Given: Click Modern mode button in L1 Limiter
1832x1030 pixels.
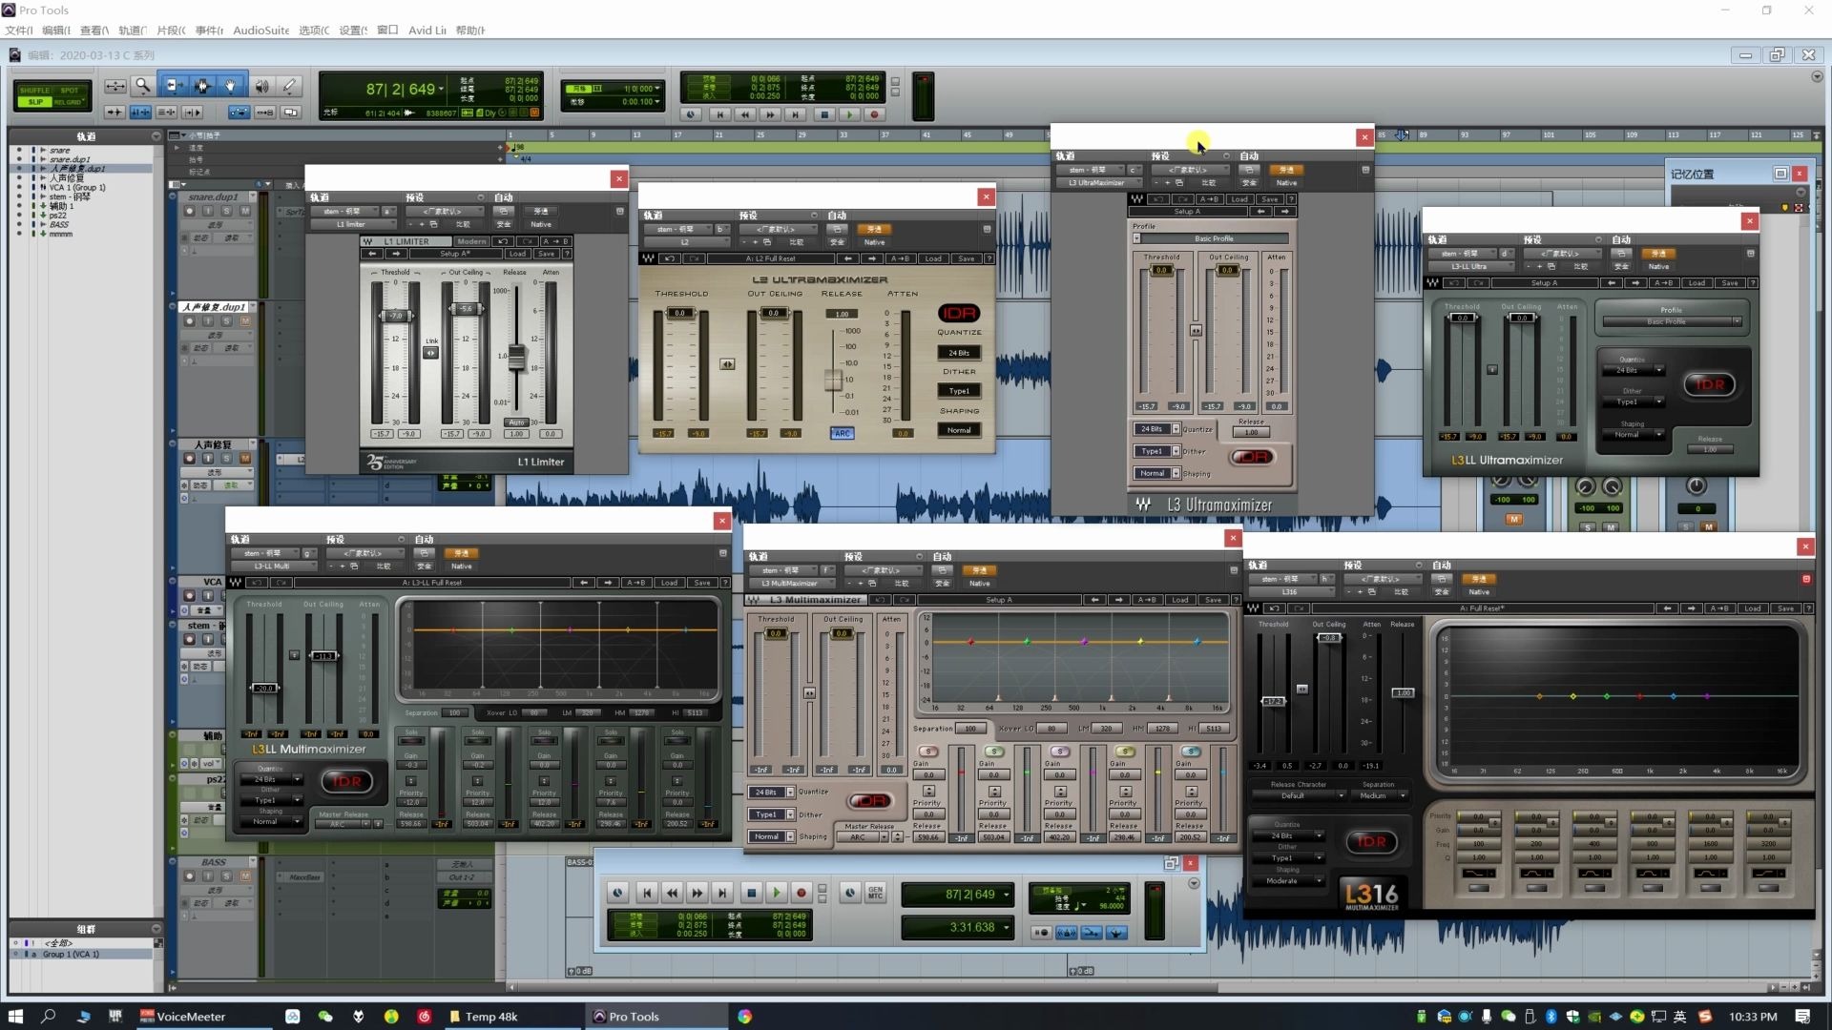Looking at the screenshot, I should [x=471, y=241].
